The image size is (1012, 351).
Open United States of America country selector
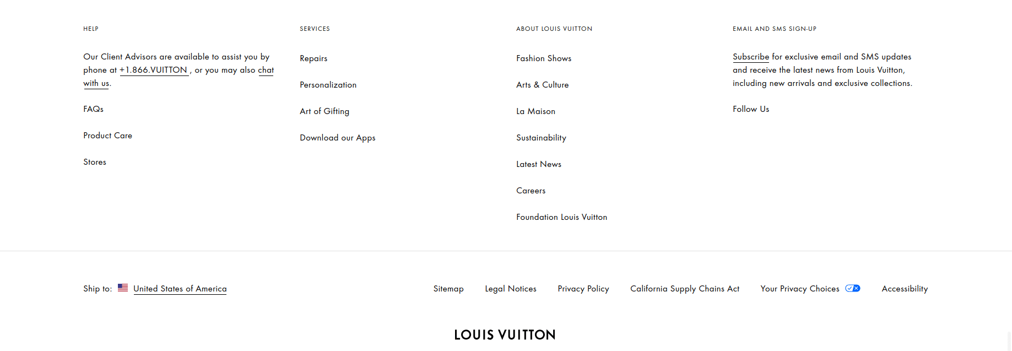(180, 289)
